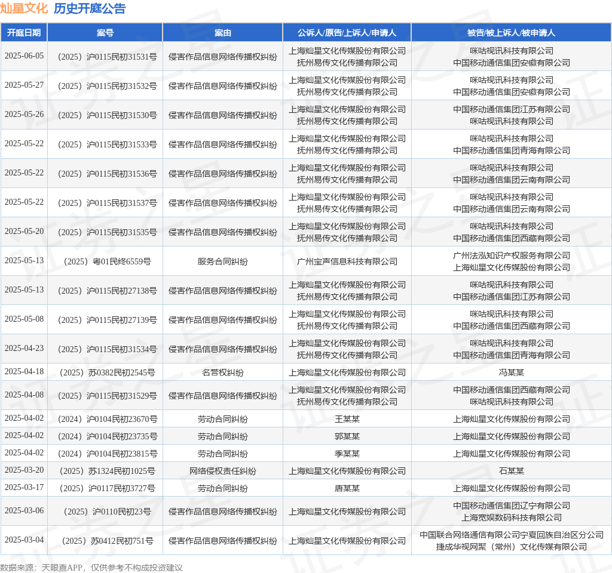Select case number 沪0104民初23735号
The height and width of the screenshot is (573, 612).
coord(108,436)
